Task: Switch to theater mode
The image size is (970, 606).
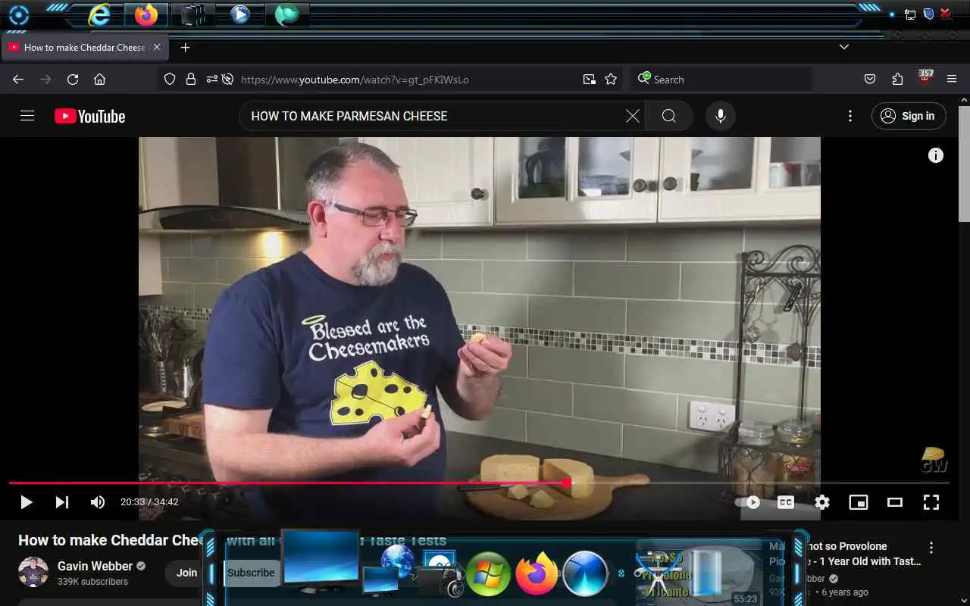Action: point(895,502)
